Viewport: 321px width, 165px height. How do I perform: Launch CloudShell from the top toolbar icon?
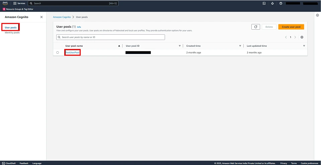[x=264, y=3]
